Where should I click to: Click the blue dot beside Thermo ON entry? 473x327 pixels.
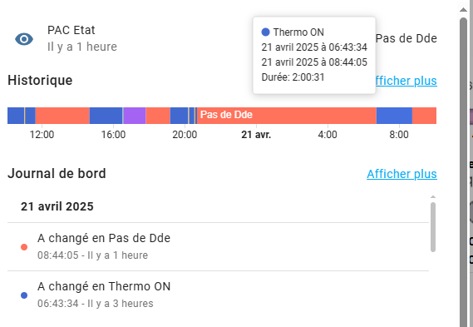(x=24, y=295)
